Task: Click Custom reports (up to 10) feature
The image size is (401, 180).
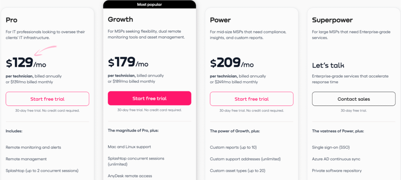Action: tap(233, 147)
